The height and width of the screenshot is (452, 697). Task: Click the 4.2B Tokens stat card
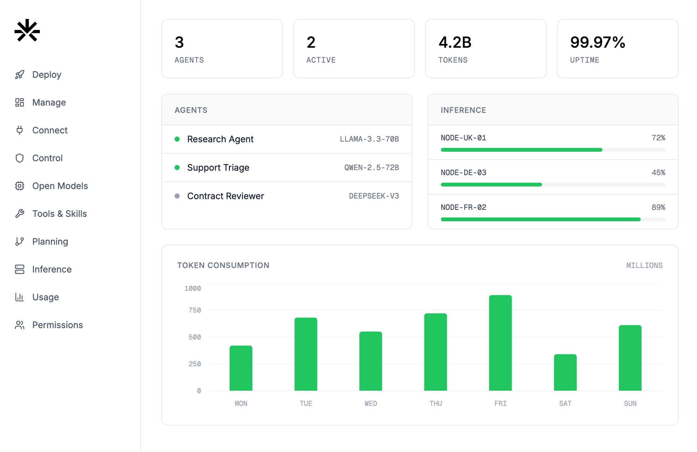pos(486,49)
